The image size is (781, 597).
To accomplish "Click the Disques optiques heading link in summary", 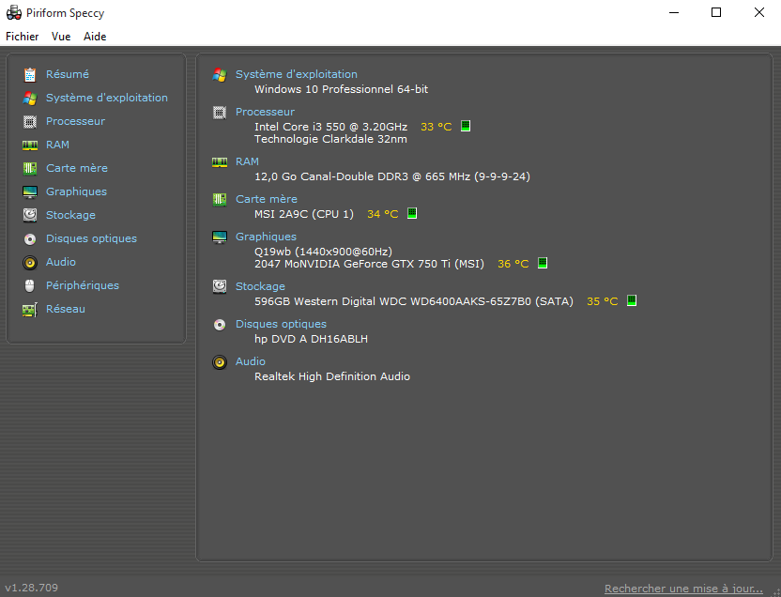I will (x=281, y=324).
